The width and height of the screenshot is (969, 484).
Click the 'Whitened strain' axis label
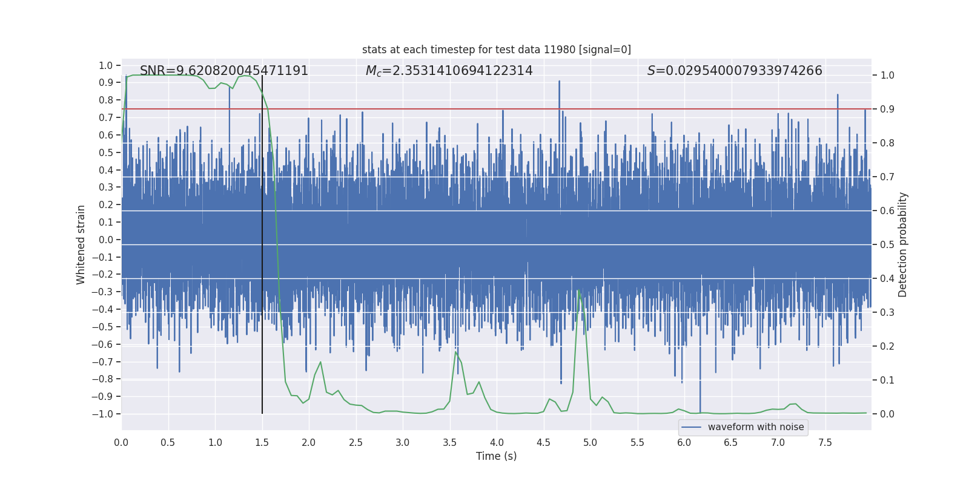point(81,244)
